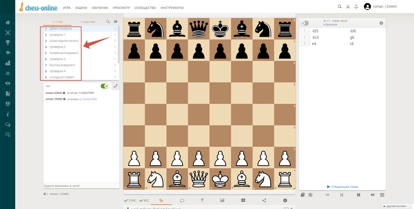Click the crossed swords challenge icon in the header
The height and width of the screenshot is (209, 414).
[348, 7]
